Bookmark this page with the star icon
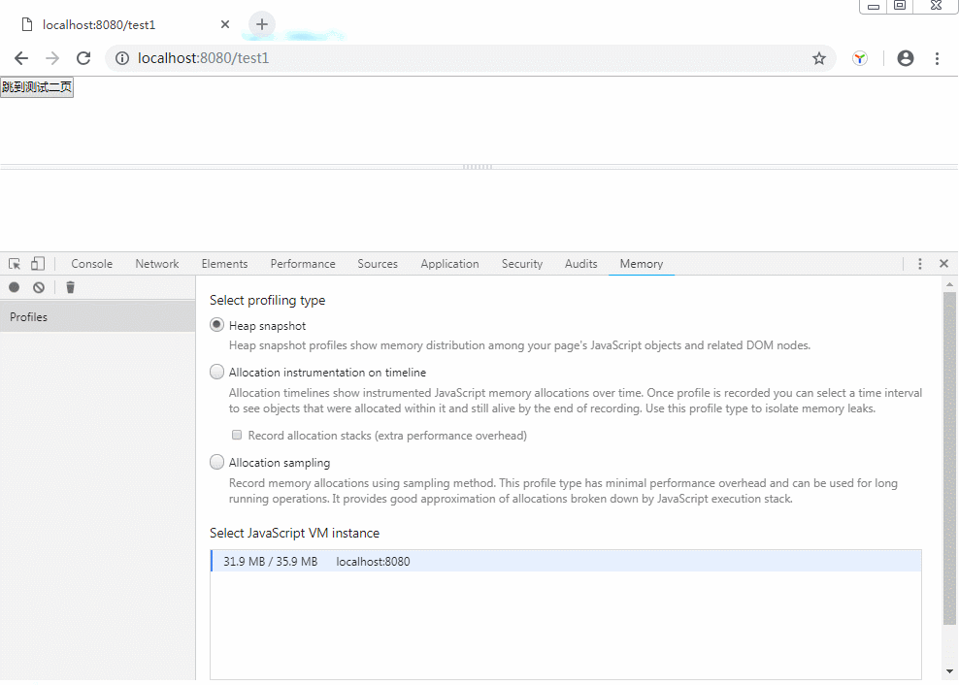The height and width of the screenshot is (685, 959). (819, 58)
